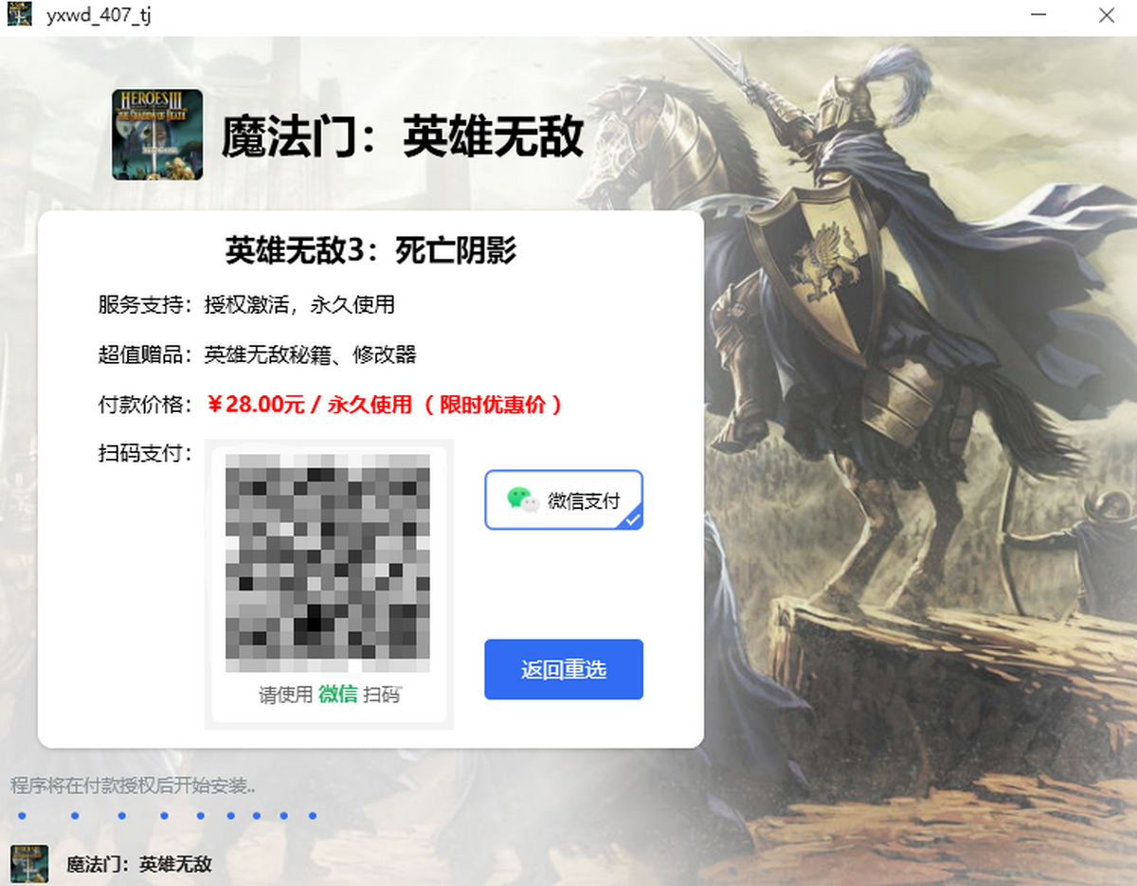Minimize the yxwd_407_tj window
Viewport: 1137px width, 886px height.
click(1040, 15)
